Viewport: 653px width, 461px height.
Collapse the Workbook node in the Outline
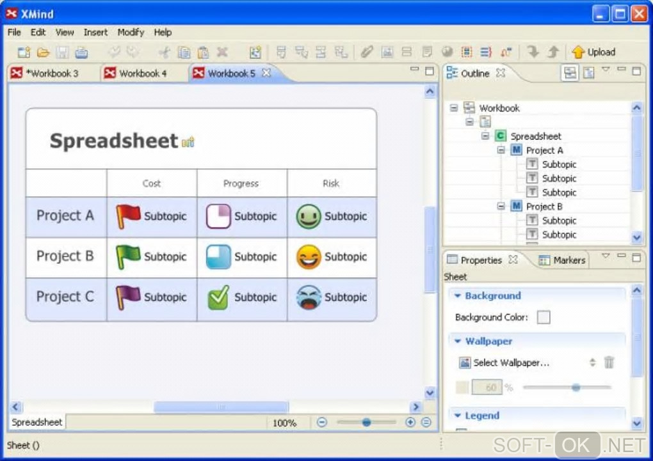pyautogui.click(x=454, y=108)
